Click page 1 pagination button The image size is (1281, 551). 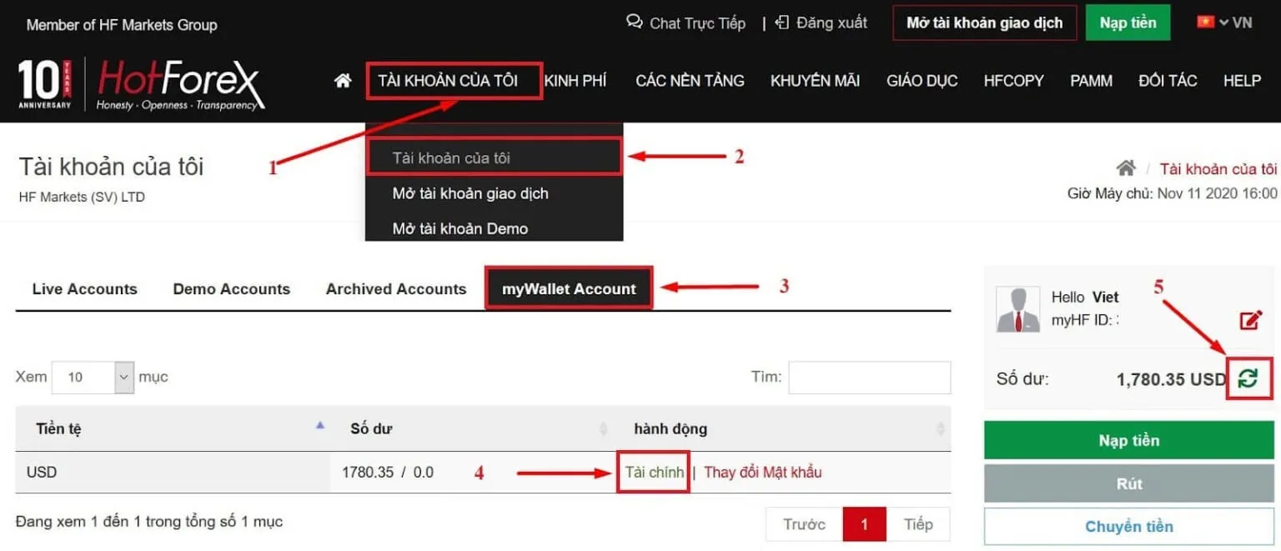(x=864, y=524)
